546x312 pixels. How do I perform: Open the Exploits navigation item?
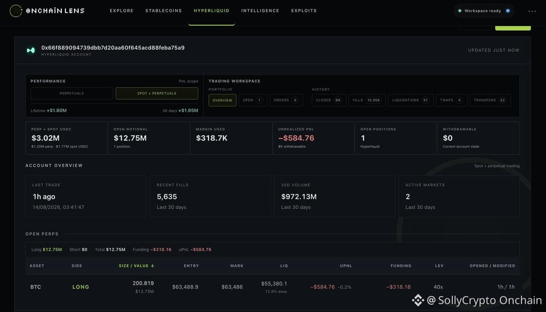coord(304,10)
